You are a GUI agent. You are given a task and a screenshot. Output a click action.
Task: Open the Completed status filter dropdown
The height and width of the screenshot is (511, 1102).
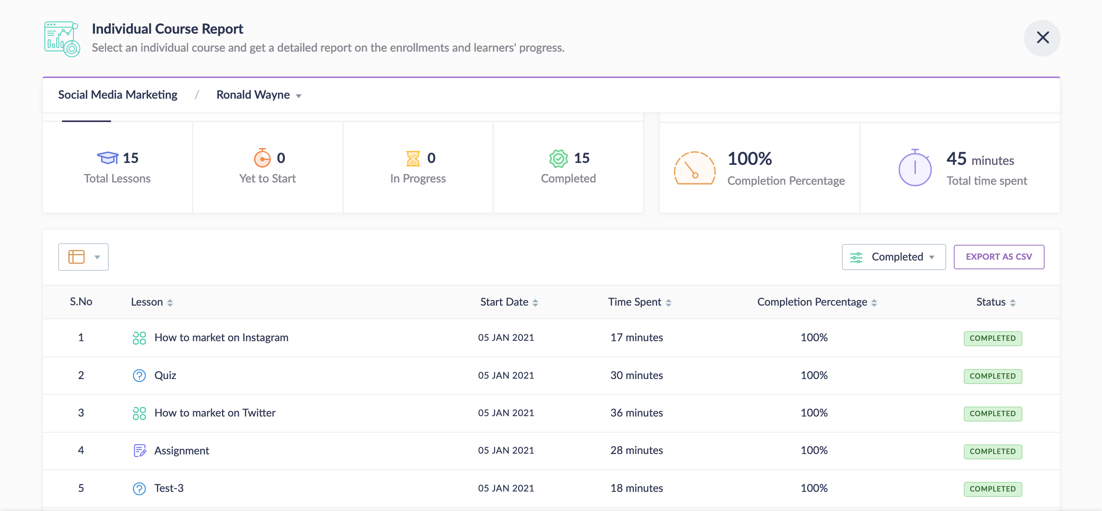pyautogui.click(x=893, y=257)
